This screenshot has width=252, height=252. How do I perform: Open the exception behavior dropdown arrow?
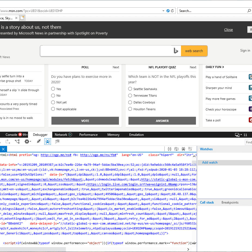pyautogui.click(x=30, y=142)
